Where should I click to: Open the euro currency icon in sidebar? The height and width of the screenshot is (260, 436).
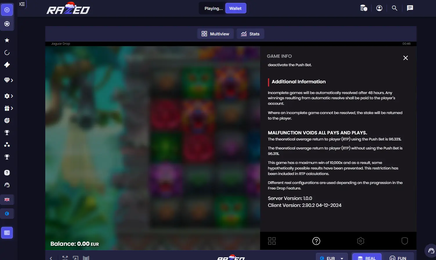pyautogui.click(x=7, y=214)
